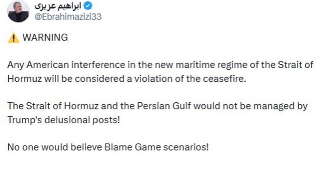Click the phrase "Any American interference"
Viewport: 333px width, 174px height.
[x=66, y=65]
